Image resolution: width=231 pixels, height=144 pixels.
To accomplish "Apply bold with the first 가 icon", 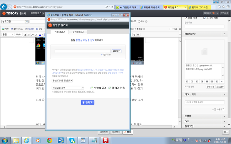I will click(25, 35).
